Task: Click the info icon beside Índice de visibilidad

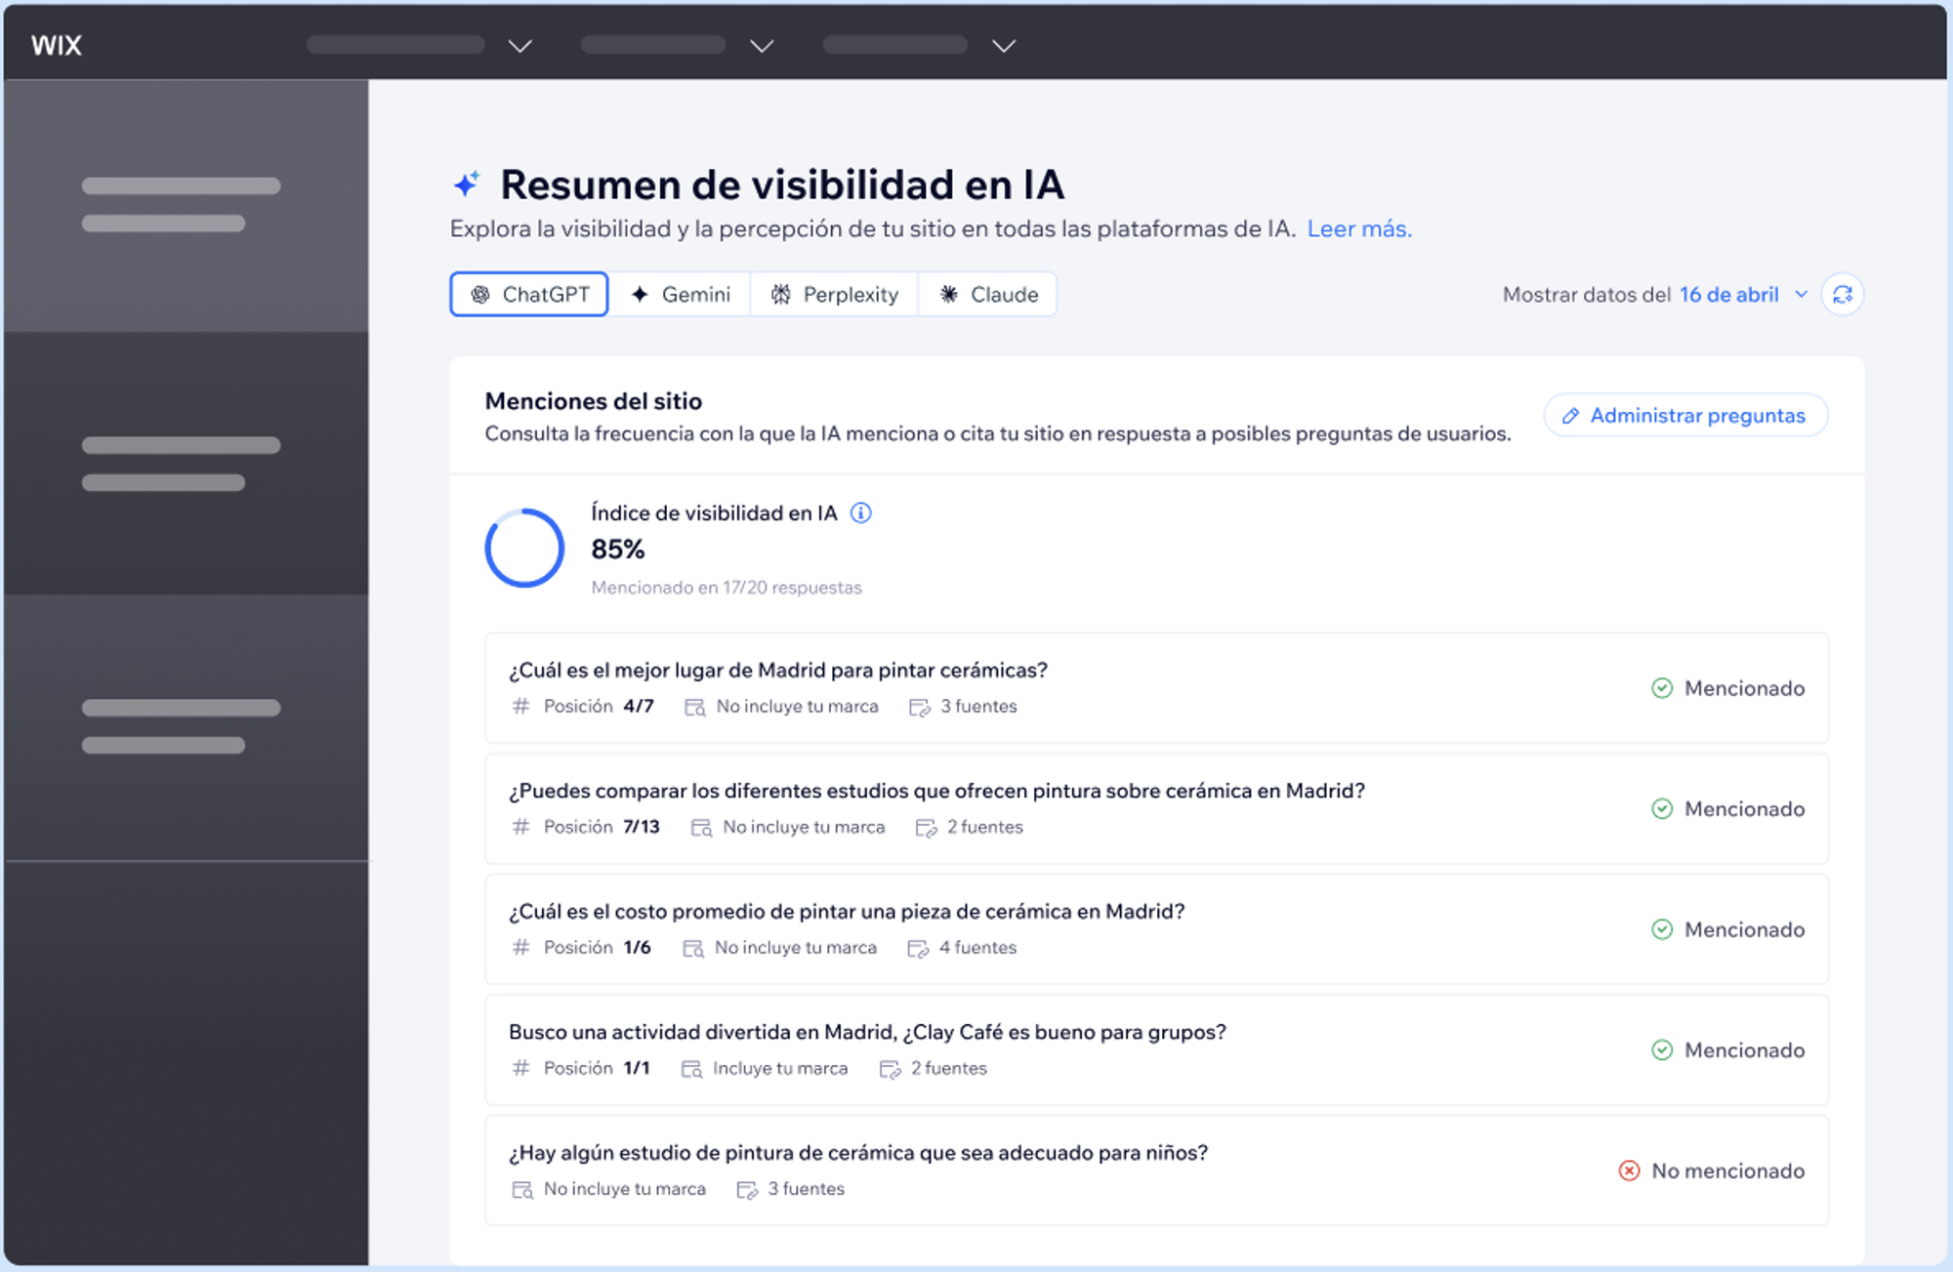Action: (860, 513)
